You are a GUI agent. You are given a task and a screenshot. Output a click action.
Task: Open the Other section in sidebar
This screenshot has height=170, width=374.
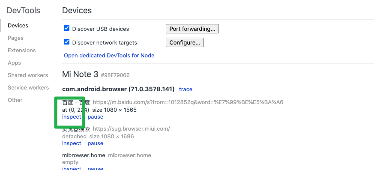[15, 100]
